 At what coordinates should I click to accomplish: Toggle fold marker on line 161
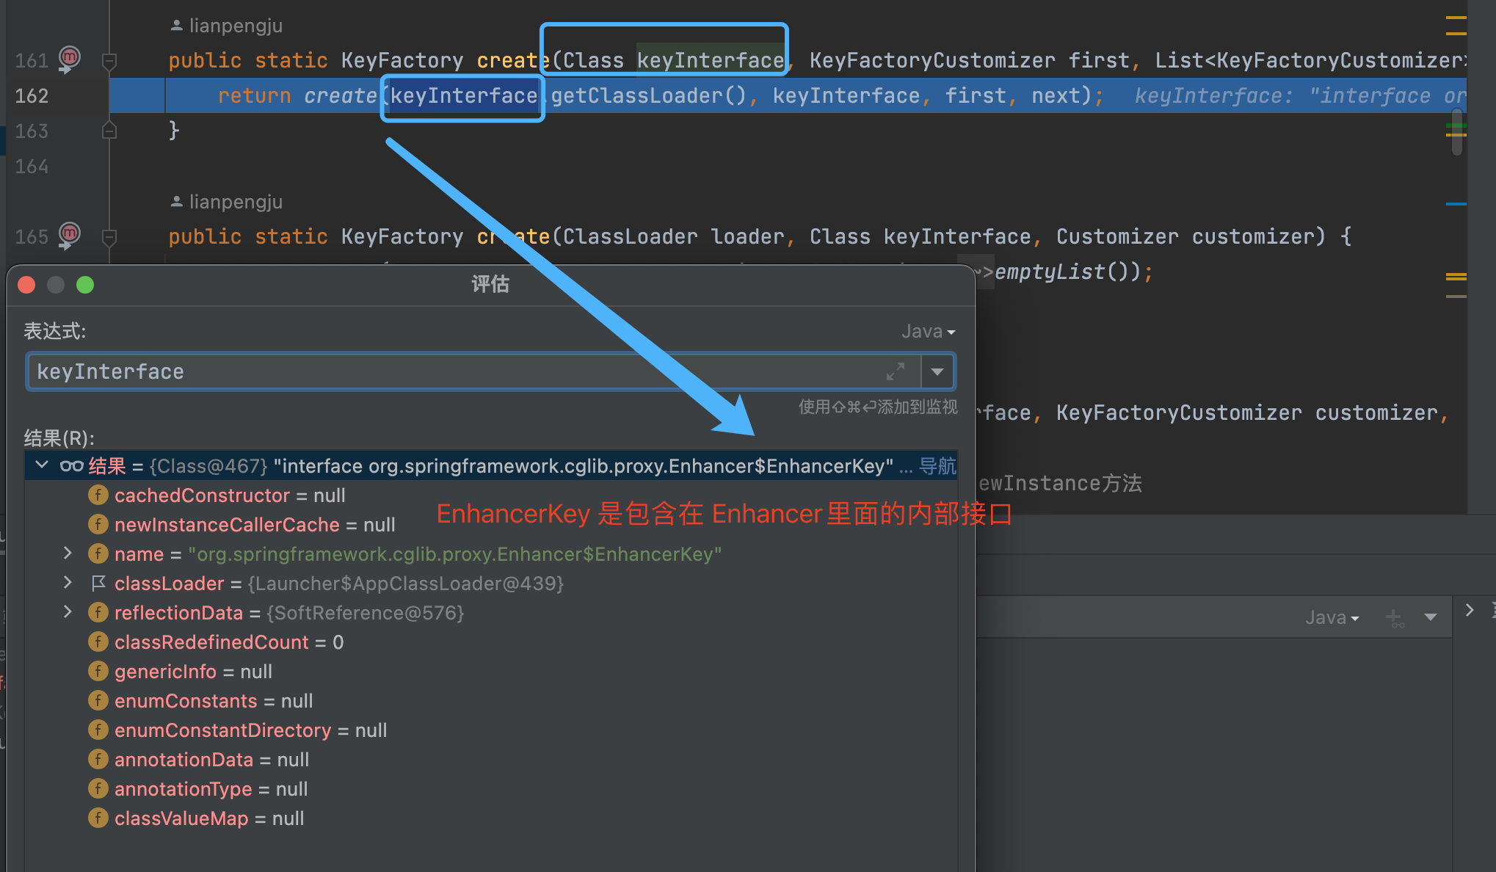109,61
